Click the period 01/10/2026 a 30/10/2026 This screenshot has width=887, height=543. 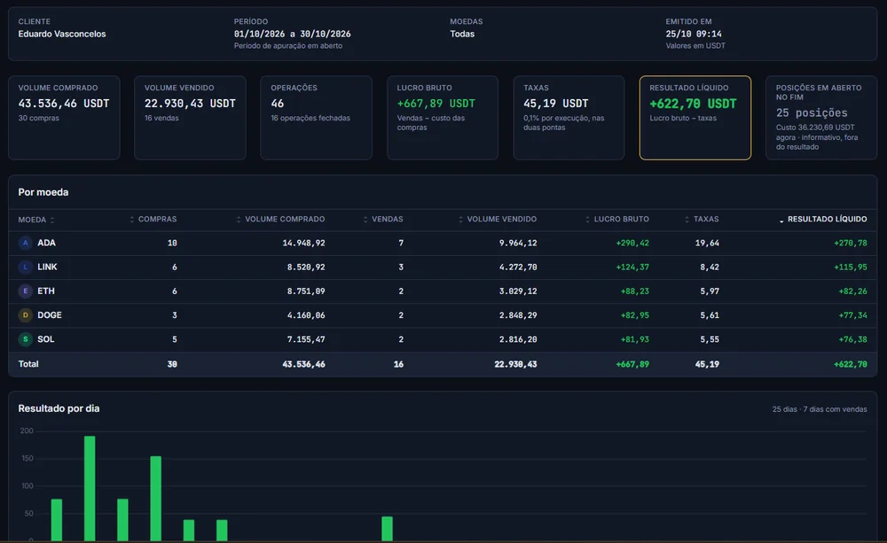293,34
